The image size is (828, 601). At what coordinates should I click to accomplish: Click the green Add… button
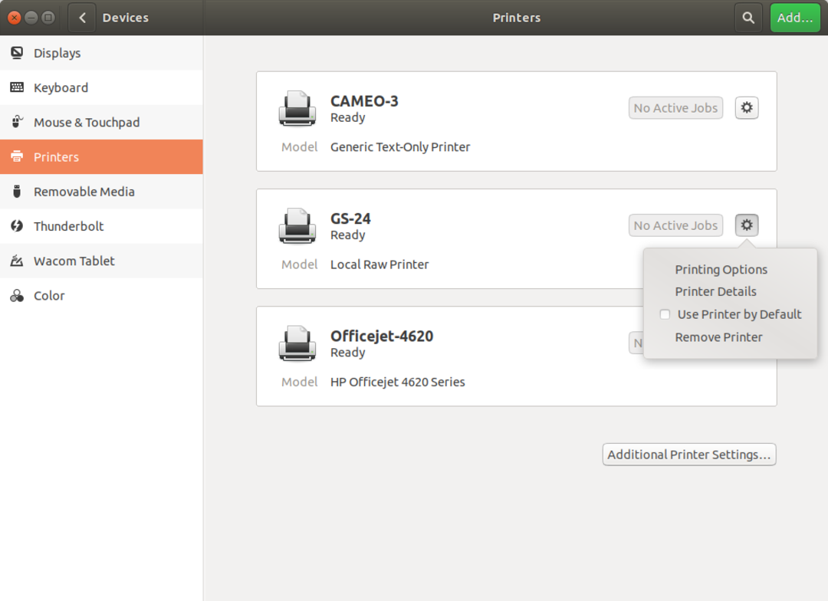point(794,18)
